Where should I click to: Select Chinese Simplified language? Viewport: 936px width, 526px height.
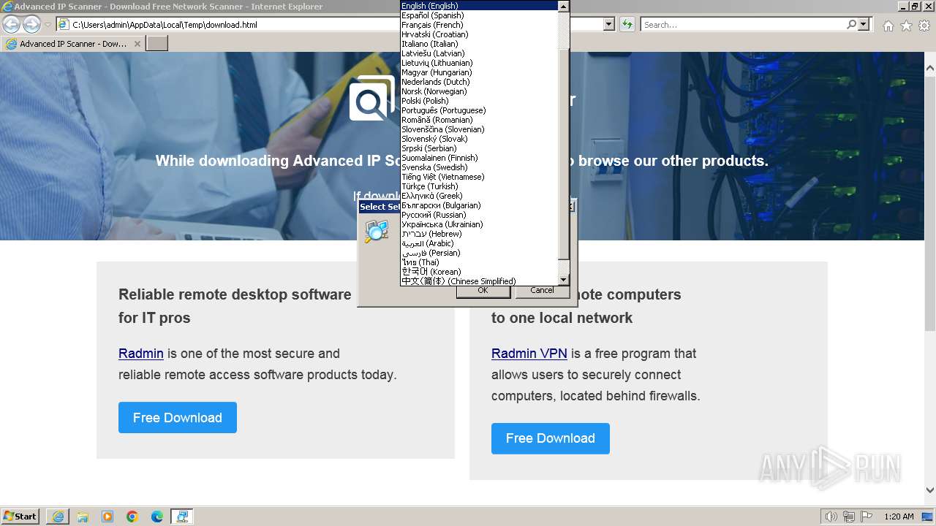(479, 281)
